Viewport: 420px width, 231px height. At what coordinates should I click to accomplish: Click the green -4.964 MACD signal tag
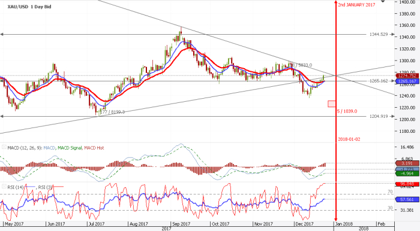[x=407, y=174]
